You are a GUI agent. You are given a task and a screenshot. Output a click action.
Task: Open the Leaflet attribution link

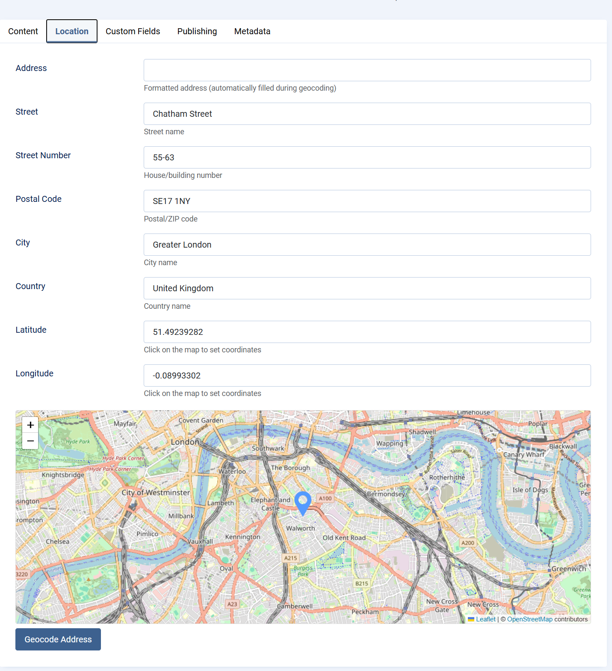coord(485,619)
